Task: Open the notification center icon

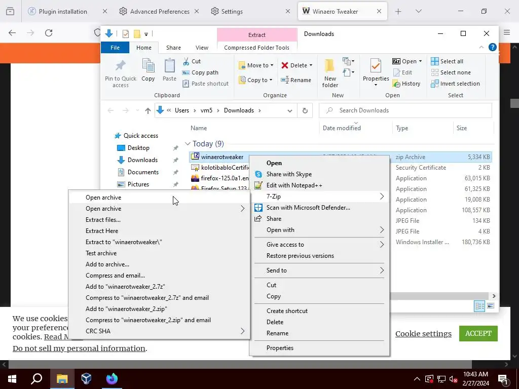Action: point(503,379)
